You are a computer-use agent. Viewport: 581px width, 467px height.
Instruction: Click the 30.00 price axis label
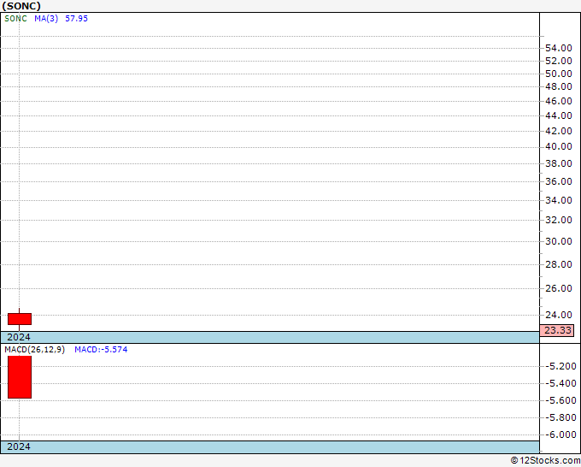(x=559, y=241)
